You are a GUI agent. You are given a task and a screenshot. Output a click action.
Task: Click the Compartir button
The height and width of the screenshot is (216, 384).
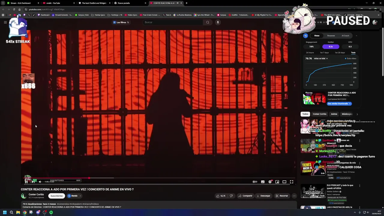click(245, 196)
